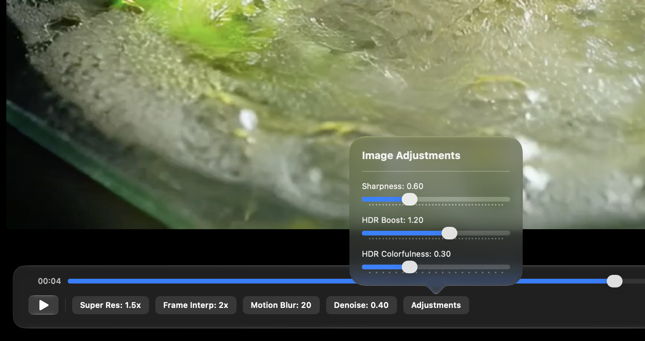Viewport: 645px width, 341px height.
Task: Click the HDR Colorfulness slider handle
Action: click(x=410, y=267)
